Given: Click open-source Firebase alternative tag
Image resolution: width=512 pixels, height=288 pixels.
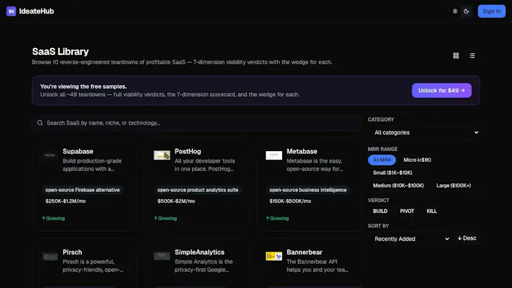Looking at the screenshot, I should (83, 190).
